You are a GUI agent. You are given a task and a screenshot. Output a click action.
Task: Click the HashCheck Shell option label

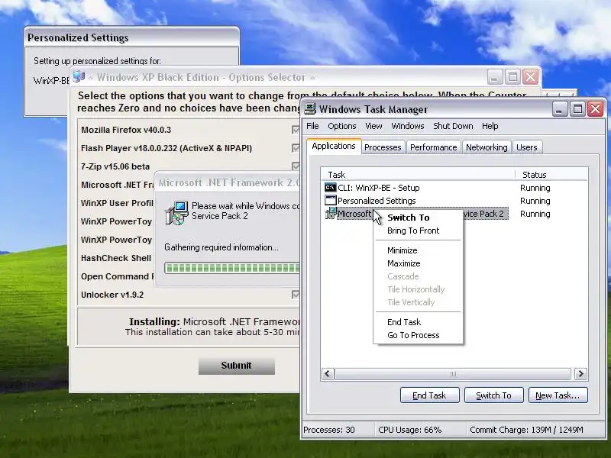point(116,258)
